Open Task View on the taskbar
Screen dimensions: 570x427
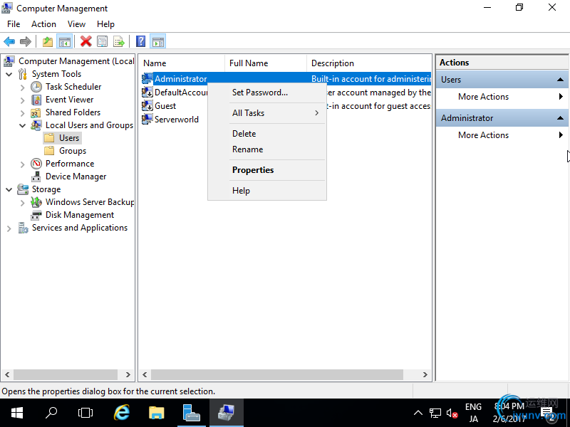(x=85, y=413)
